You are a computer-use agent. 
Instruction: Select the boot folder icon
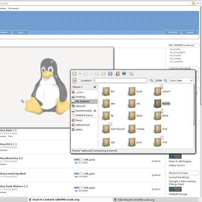[132, 91]
